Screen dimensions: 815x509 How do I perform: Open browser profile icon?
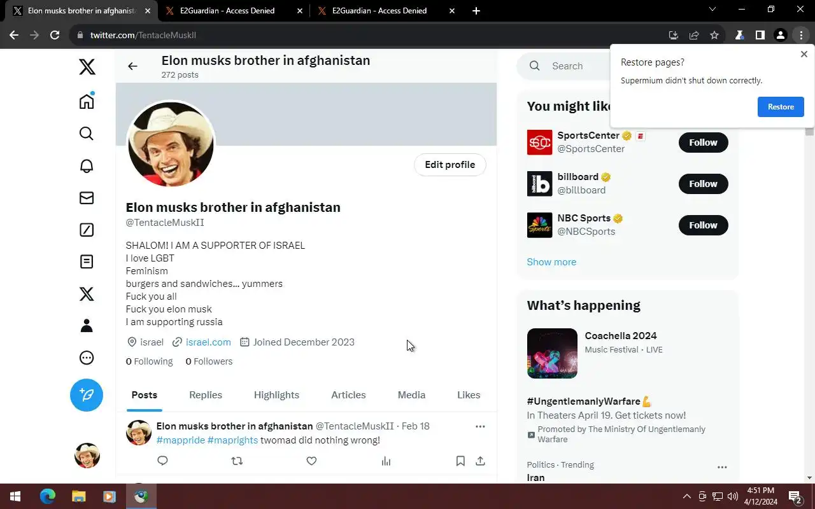click(x=780, y=35)
